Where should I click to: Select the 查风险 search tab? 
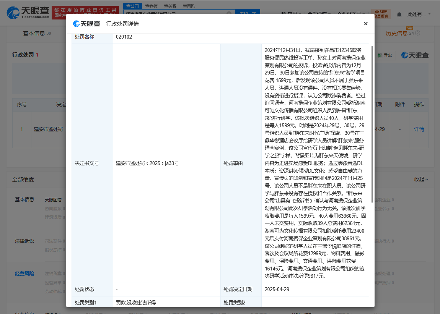[189, 6]
